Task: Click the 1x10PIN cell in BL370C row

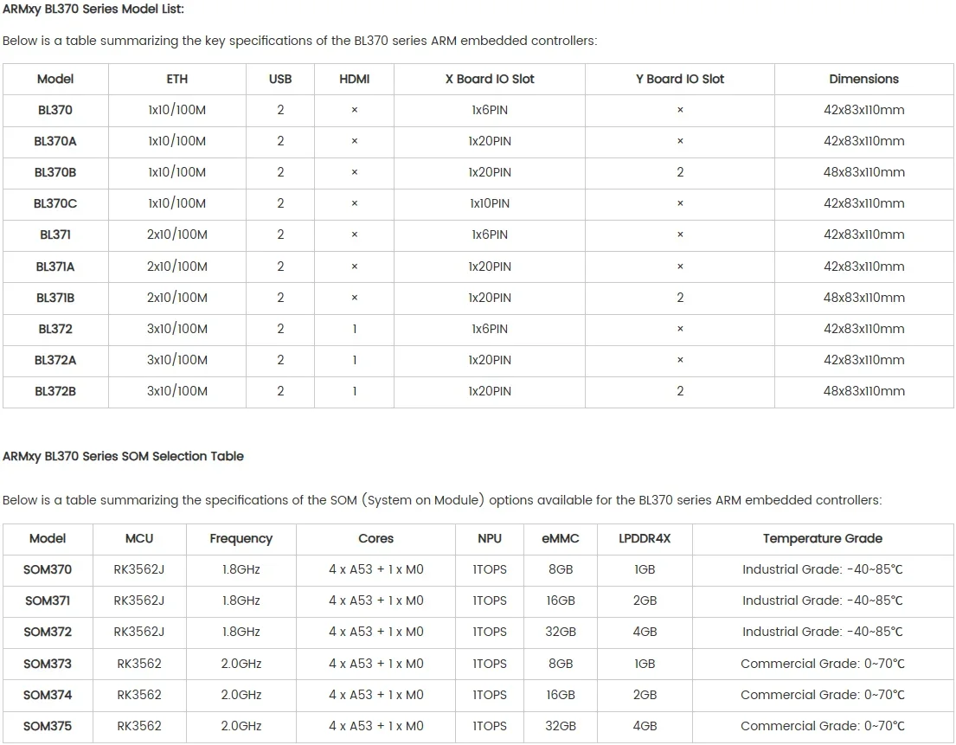Action: [490, 203]
